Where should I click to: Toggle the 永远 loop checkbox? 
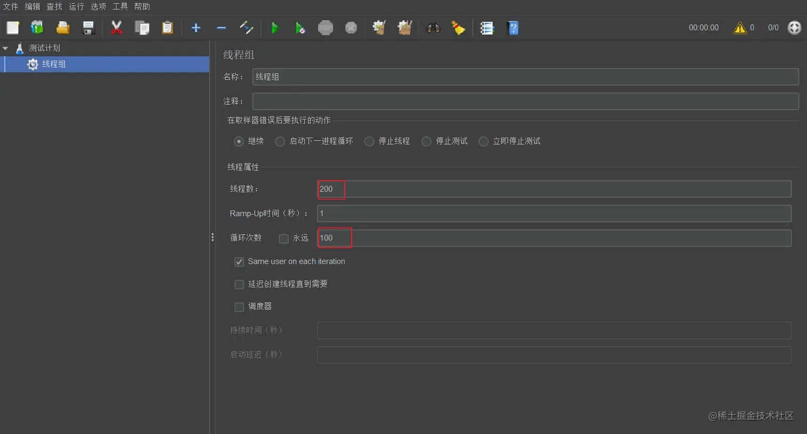[284, 238]
